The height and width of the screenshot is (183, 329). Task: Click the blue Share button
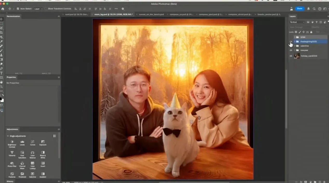point(299,9)
